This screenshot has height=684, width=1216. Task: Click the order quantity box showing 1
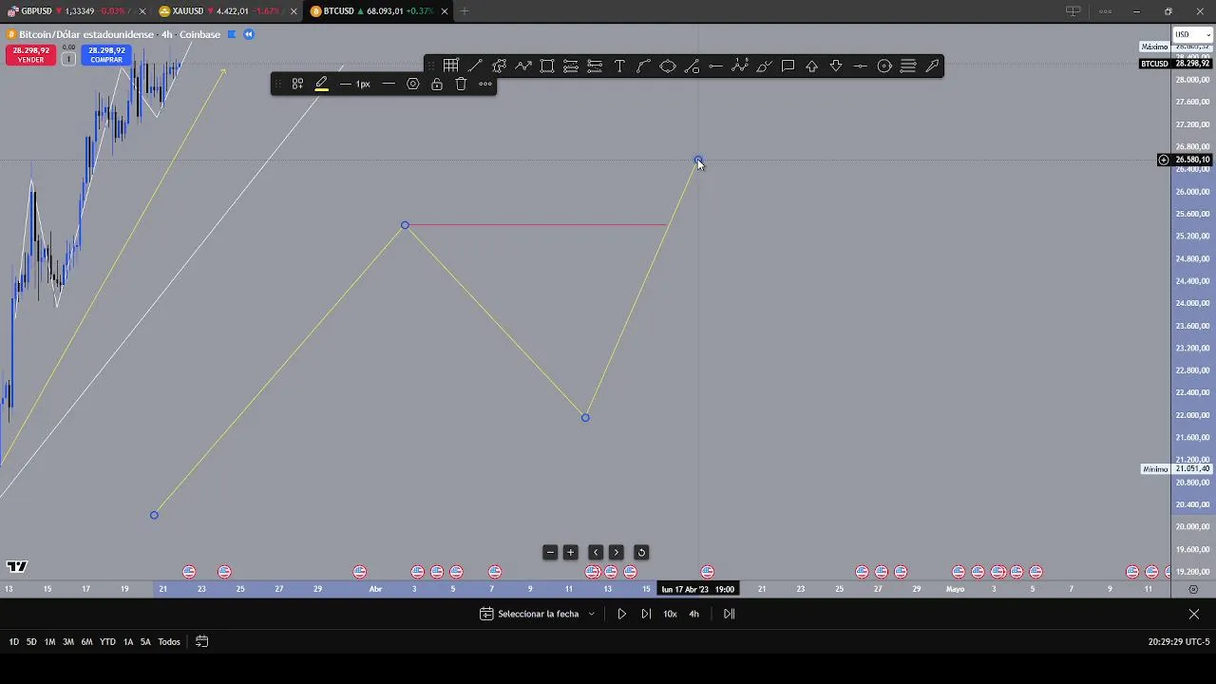[x=68, y=59]
